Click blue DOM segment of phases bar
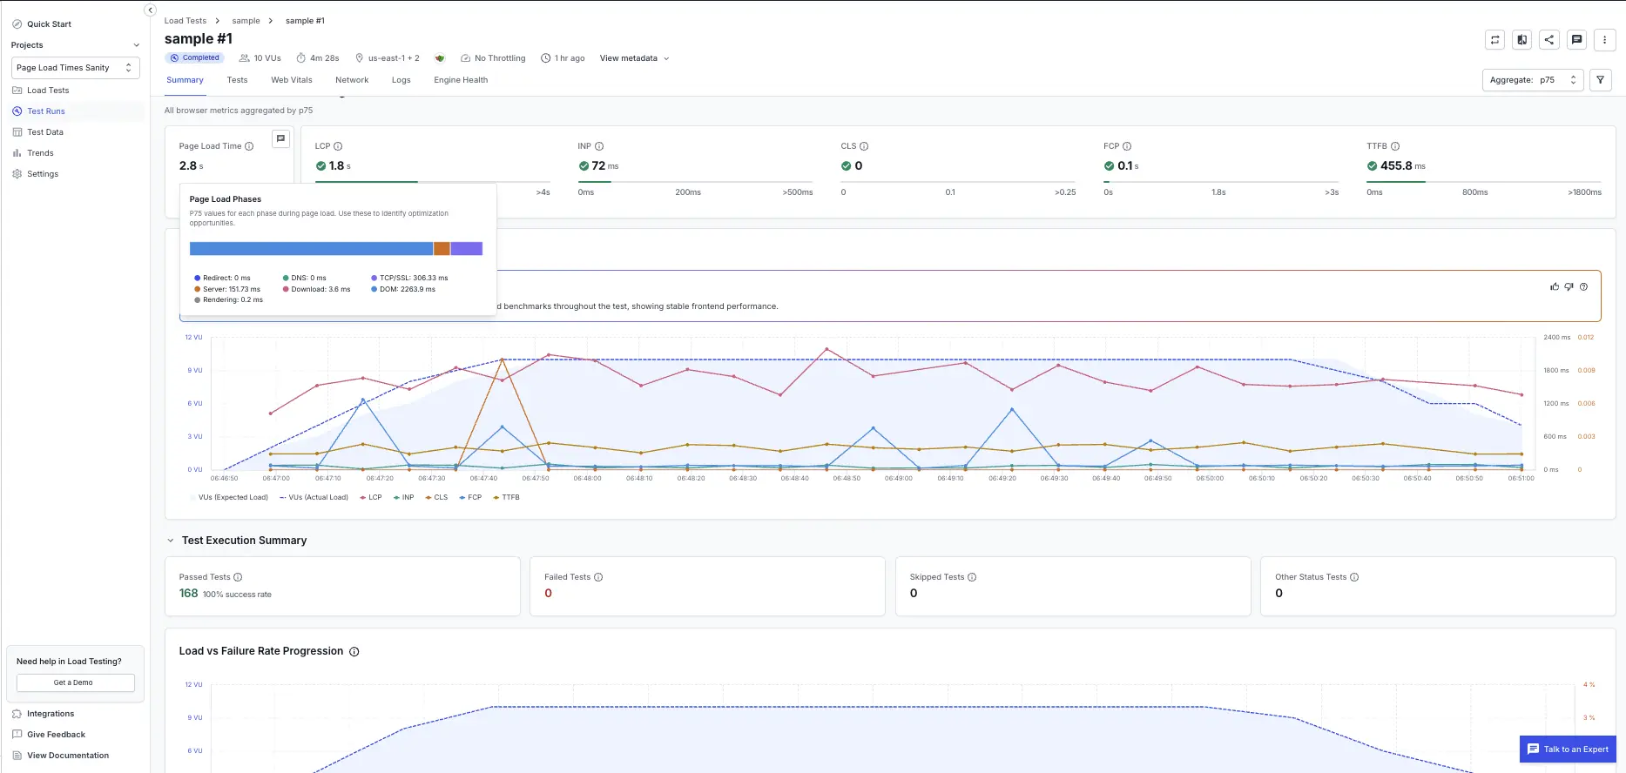The image size is (1626, 773). [311, 249]
